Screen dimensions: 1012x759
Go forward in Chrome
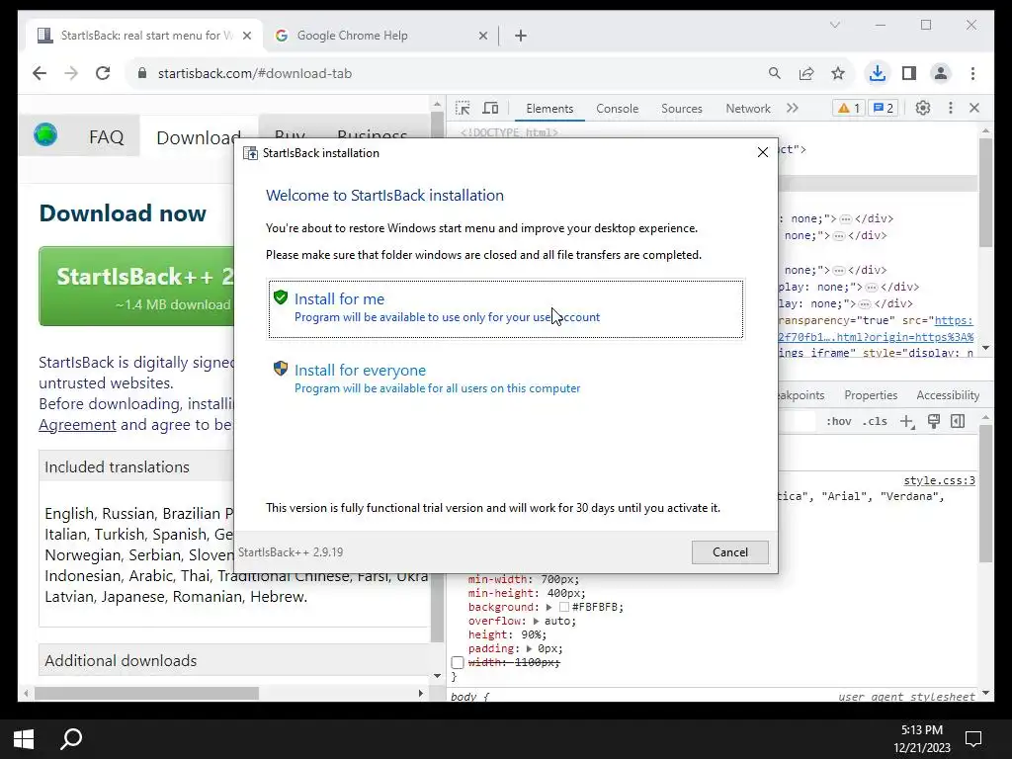71,73
